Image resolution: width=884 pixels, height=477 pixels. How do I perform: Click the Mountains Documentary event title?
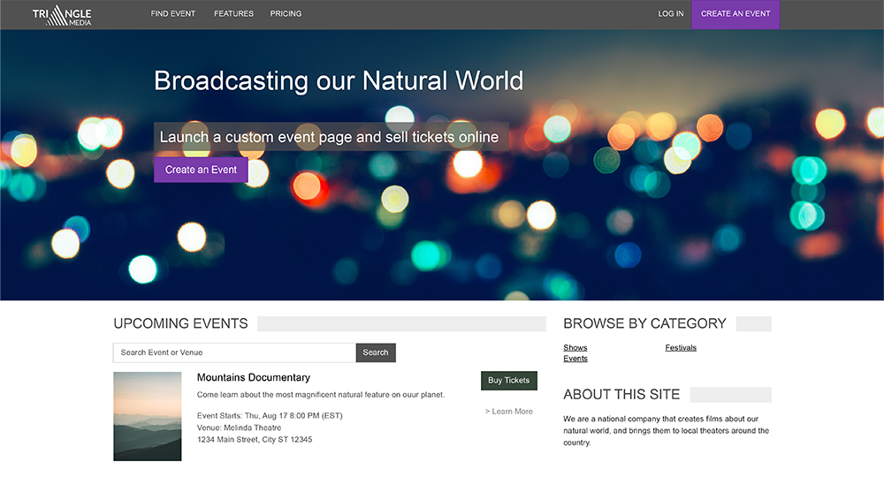[x=254, y=377]
